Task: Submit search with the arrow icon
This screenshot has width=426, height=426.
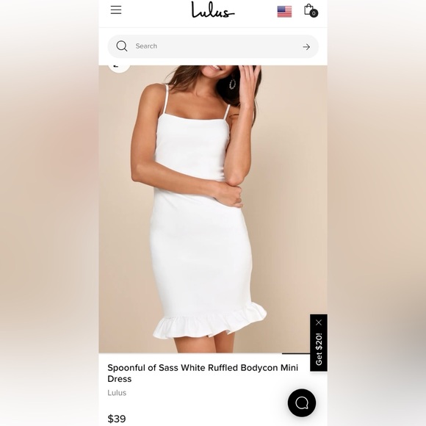Action: 306,47
